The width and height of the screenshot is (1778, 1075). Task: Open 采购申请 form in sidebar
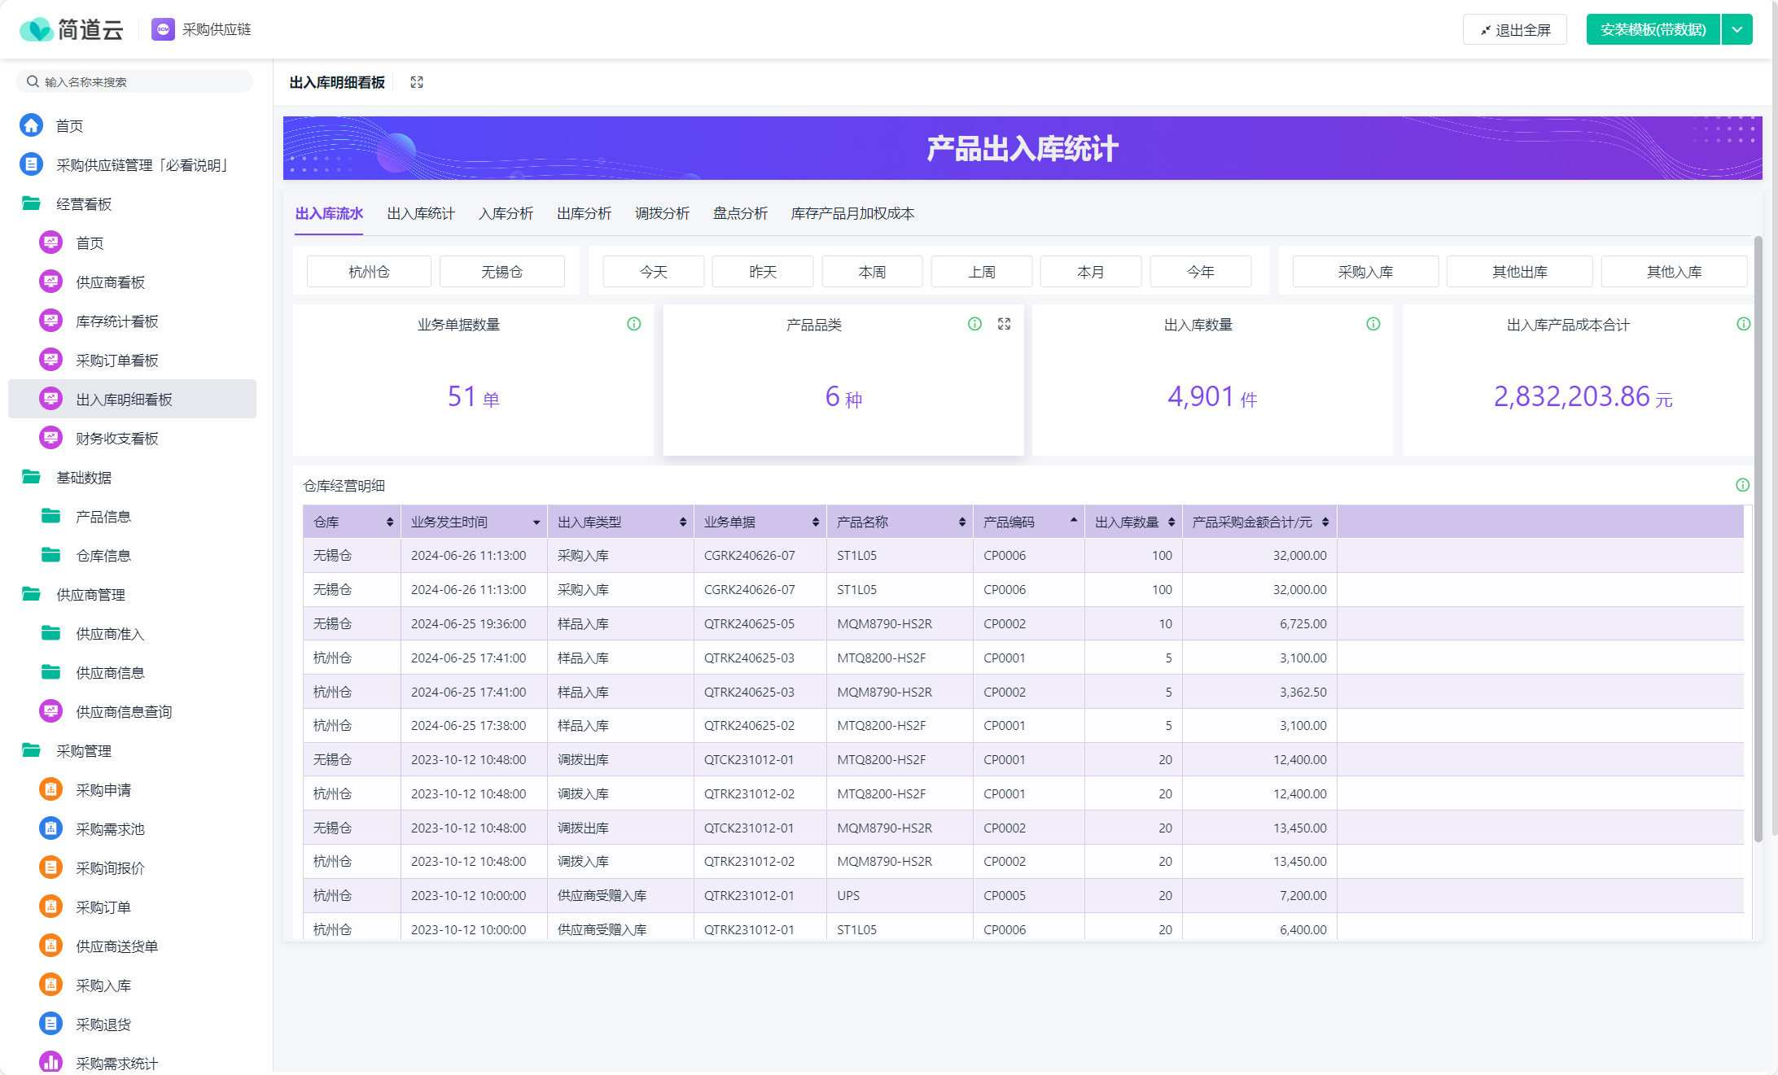pos(103,789)
